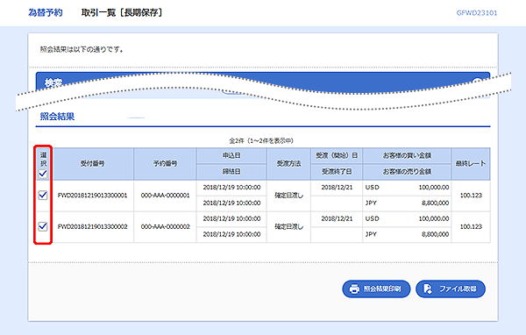
Task: Select reservation number 000-AAA-0000001
Action: point(165,196)
